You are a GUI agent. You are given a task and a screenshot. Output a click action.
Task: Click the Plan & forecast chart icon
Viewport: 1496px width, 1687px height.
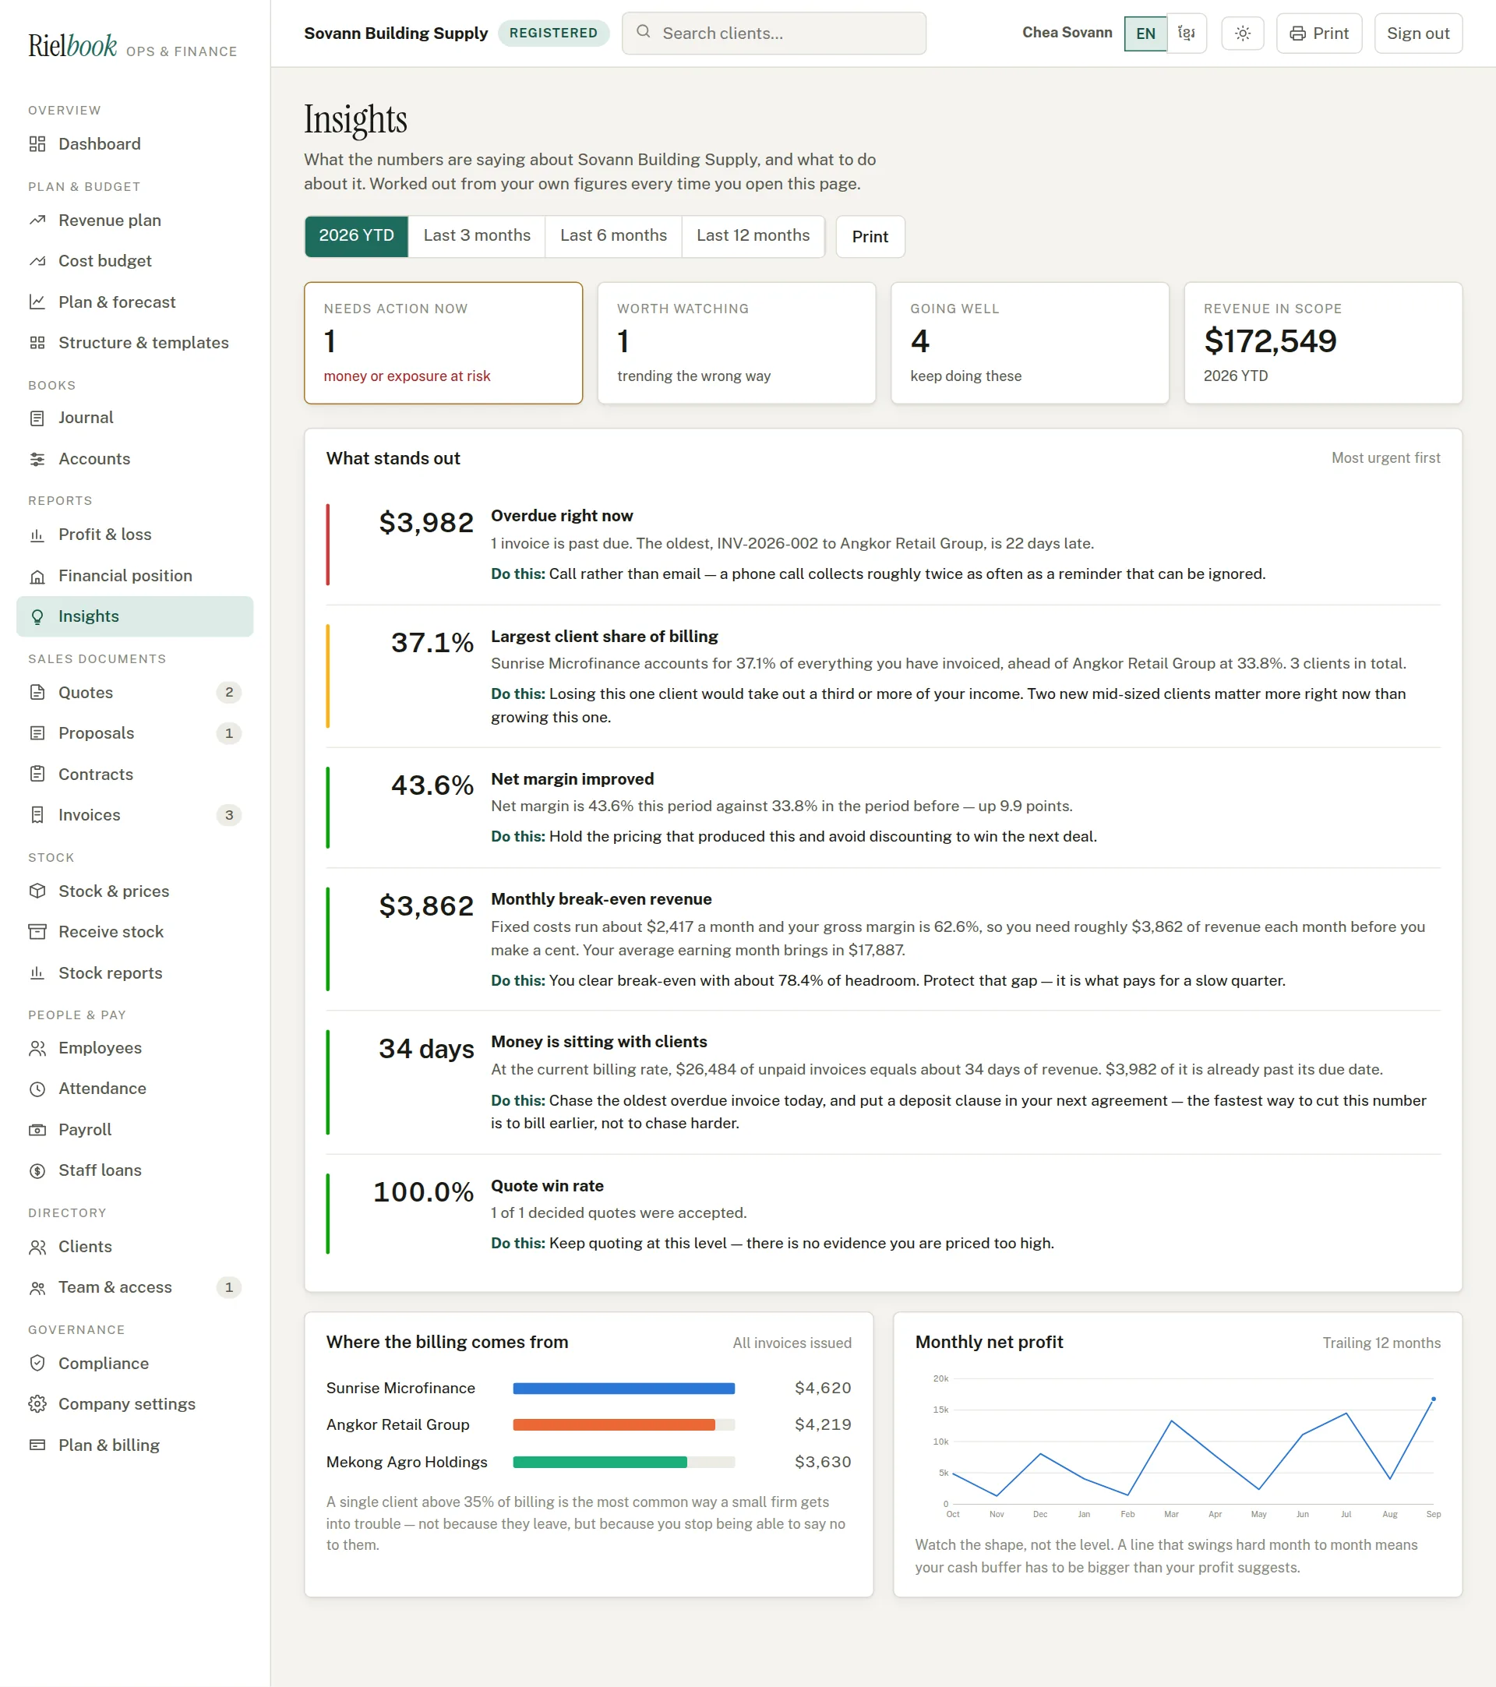point(37,302)
